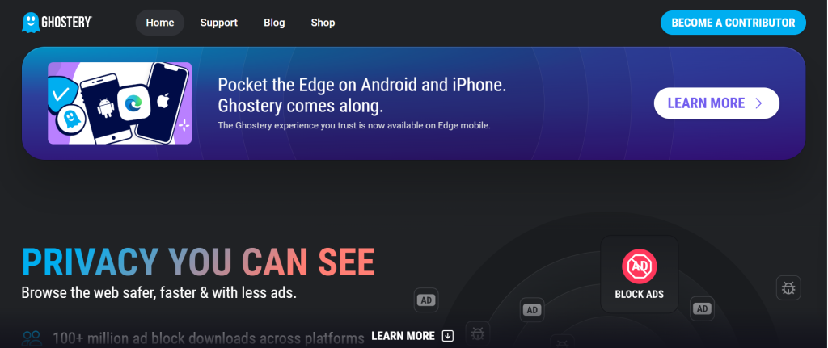Click the Android robot icon

point(106,109)
